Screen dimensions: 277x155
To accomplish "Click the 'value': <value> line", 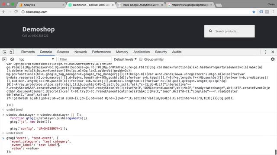I will click(24, 148).
